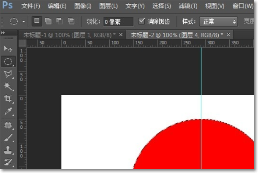Select the History Brush tool

click(8, 162)
